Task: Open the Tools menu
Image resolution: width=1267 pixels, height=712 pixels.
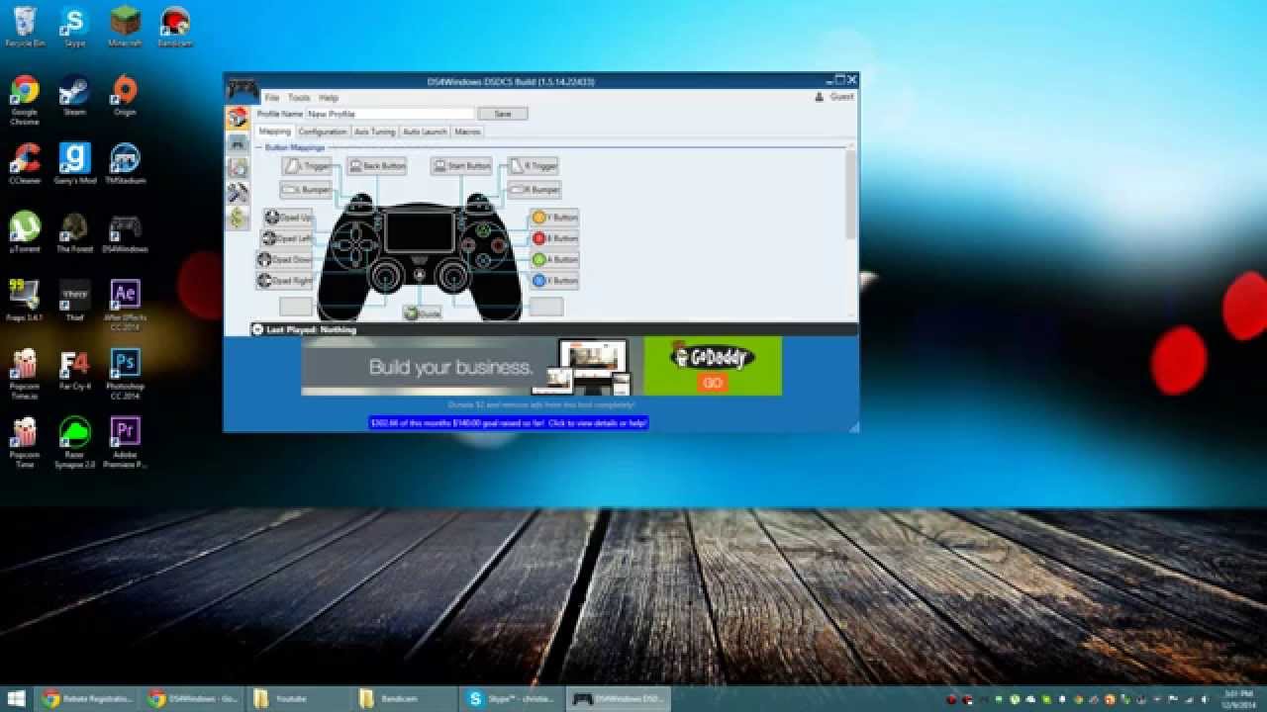Action: [299, 98]
